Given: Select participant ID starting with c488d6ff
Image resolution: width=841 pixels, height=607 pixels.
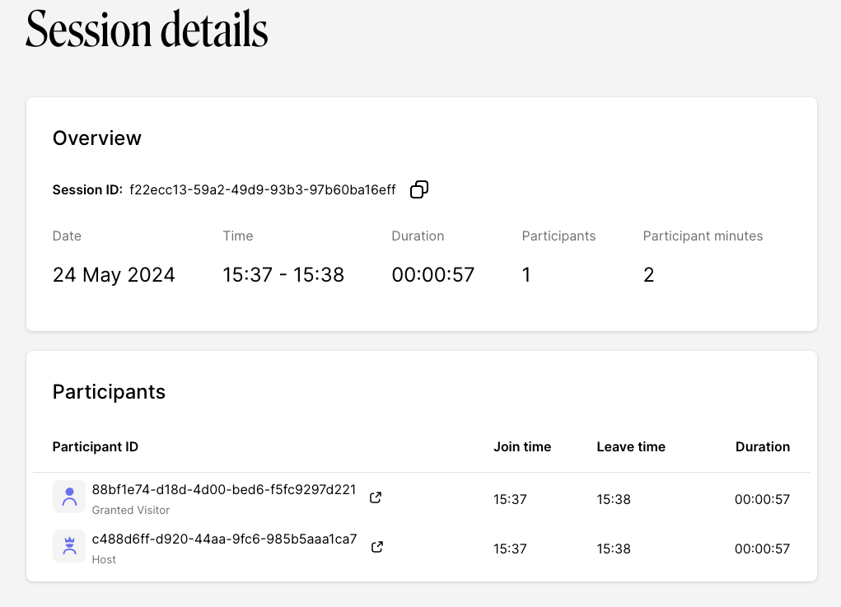Looking at the screenshot, I should pos(225,539).
